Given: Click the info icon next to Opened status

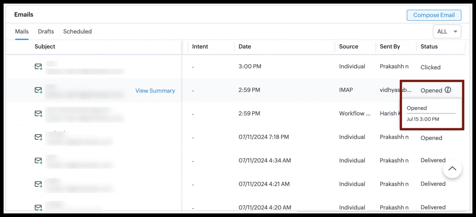Looking at the screenshot, I should tap(449, 90).
